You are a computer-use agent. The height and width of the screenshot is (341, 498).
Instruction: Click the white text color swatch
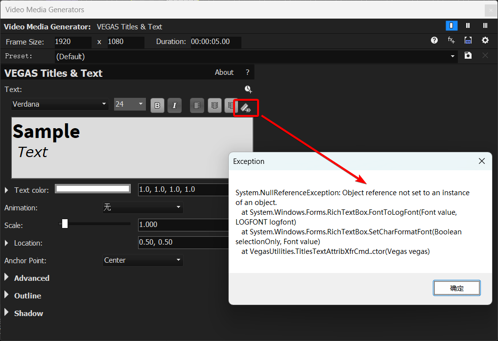[93, 188]
